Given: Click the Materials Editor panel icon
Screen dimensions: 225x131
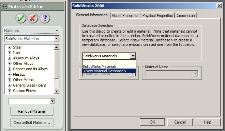Looking at the screenshot, I should (x=4, y=6).
